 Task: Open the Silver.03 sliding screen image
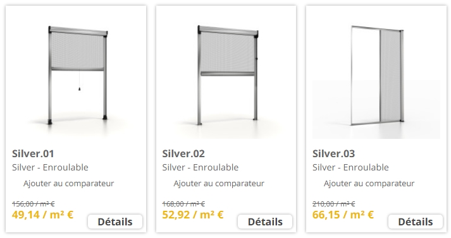[376, 75]
